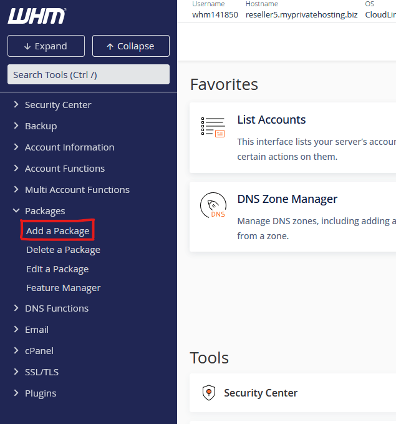Click the List Accounts icon

(x=213, y=127)
